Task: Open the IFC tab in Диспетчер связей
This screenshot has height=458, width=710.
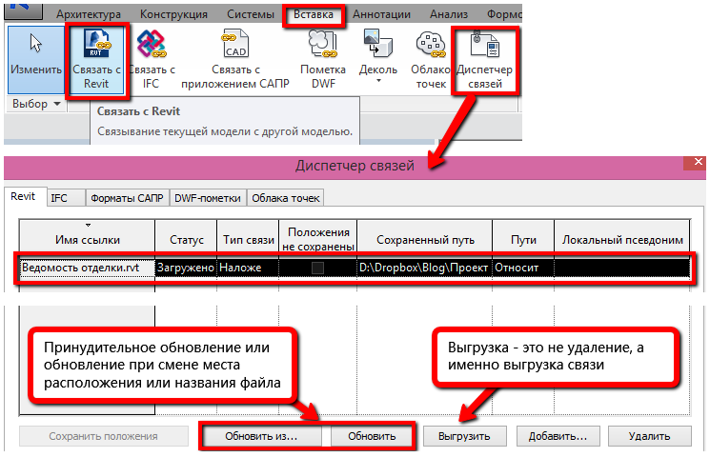Action: (66, 198)
